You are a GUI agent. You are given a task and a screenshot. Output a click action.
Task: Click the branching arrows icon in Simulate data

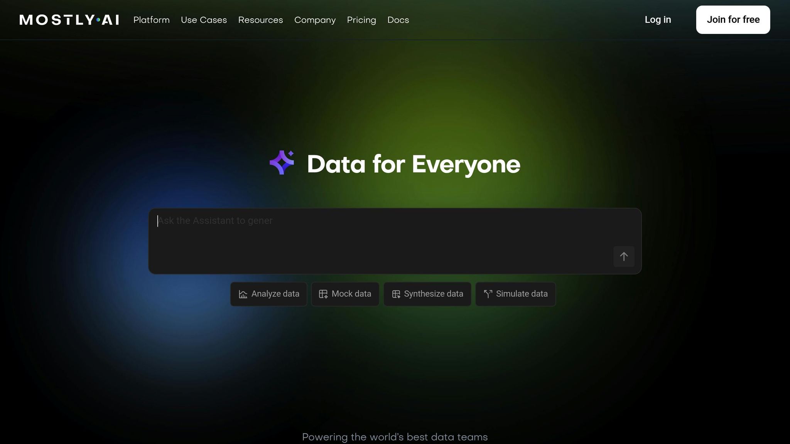coord(488,294)
